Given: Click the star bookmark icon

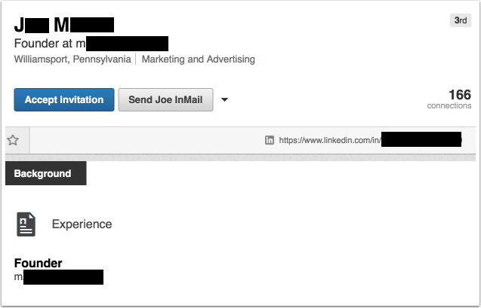Looking at the screenshot, I should (13, 140).
